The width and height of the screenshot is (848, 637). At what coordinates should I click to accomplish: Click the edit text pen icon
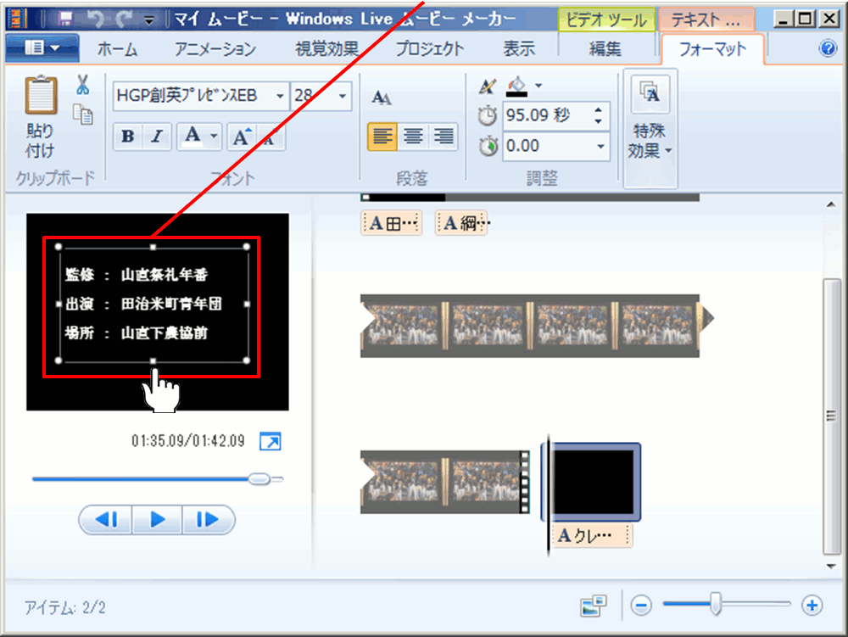click(487, 86)
